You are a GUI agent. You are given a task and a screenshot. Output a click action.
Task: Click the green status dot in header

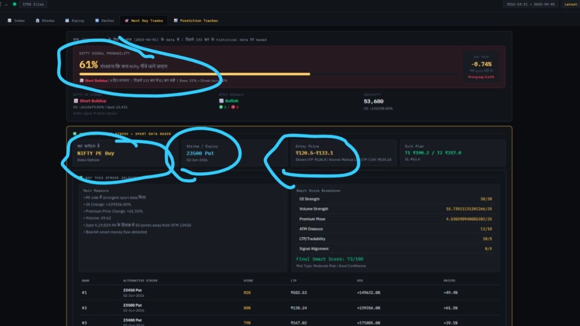pos(14,4)
